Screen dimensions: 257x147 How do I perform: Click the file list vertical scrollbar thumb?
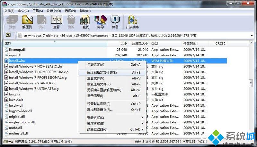click(x=251, y=84)
